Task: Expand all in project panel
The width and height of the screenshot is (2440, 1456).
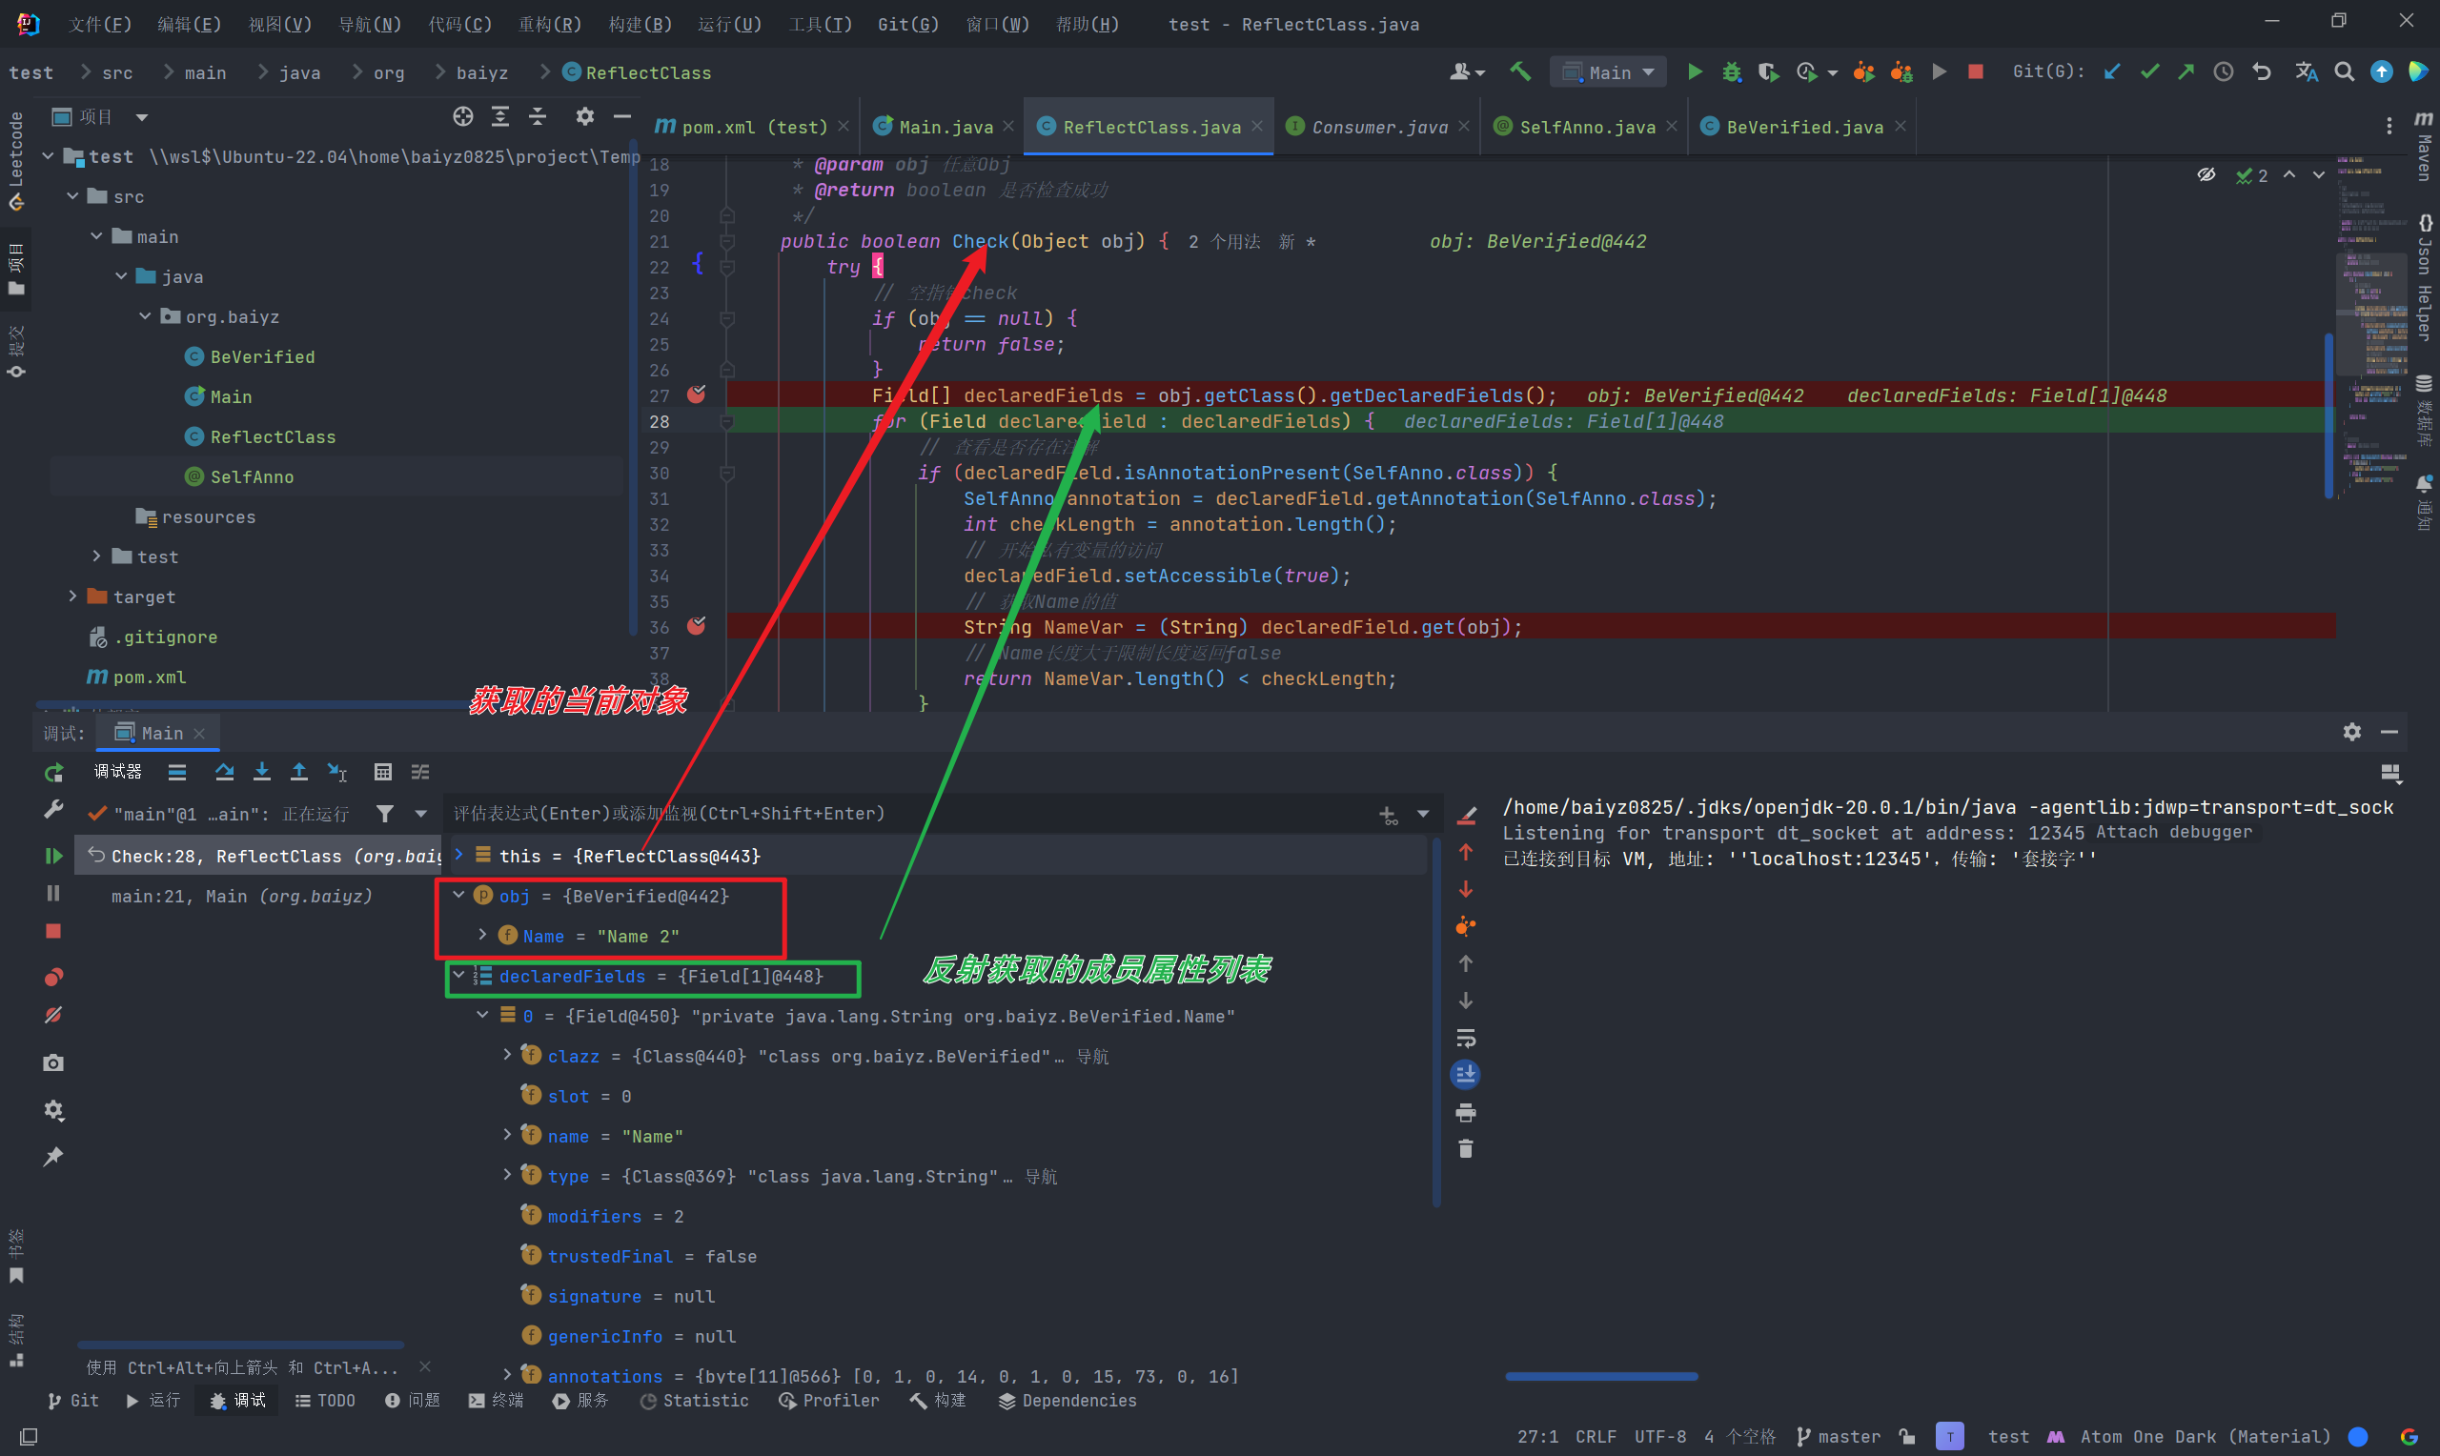Action: coord(500,117)
